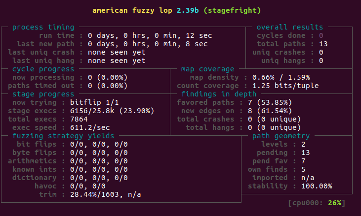Select the pending value '13'

(x=306, y=153)
